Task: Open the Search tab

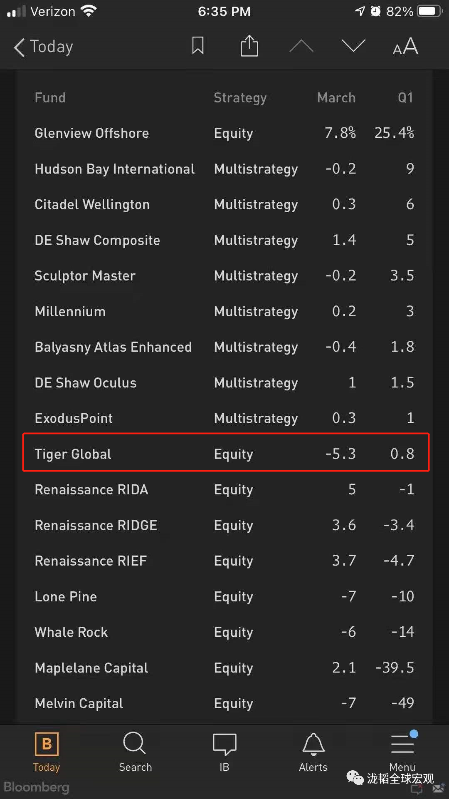Action: click(135, 752)
